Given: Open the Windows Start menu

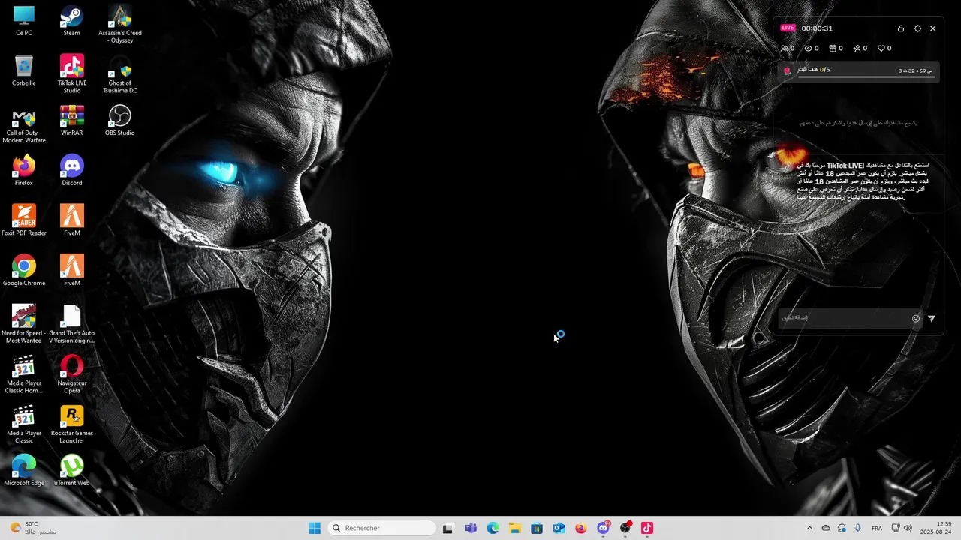Looking at the screenshot, I should coord(315,528).
